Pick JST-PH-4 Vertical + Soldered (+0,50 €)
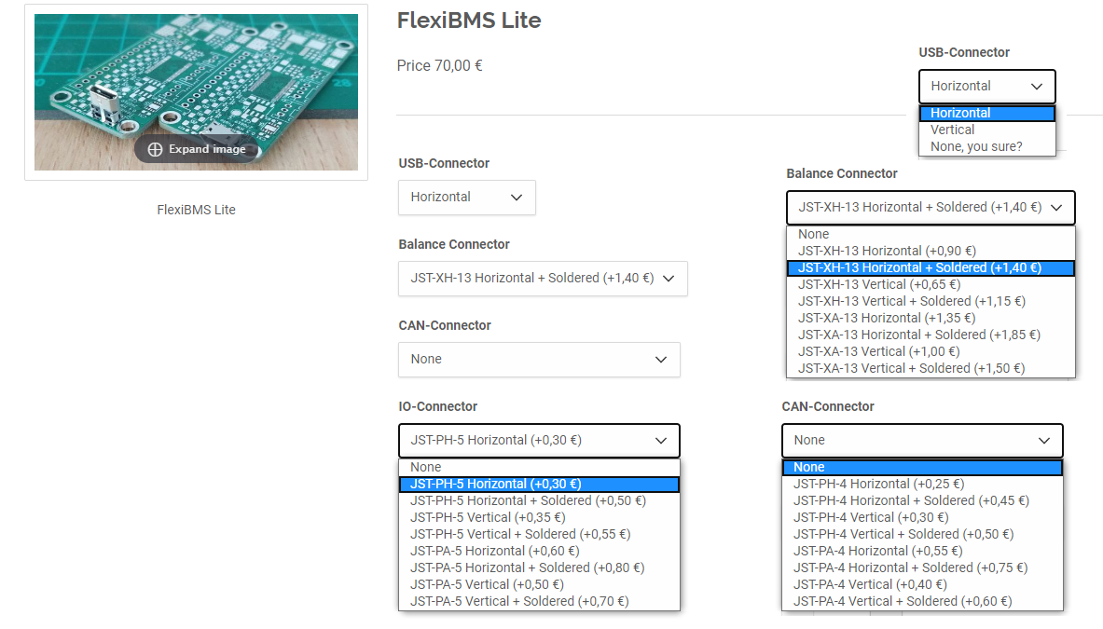1103x629 pixels. coord(903,535)
